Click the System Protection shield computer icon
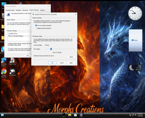This screenshot has height=118, width=145. point(8,14)
